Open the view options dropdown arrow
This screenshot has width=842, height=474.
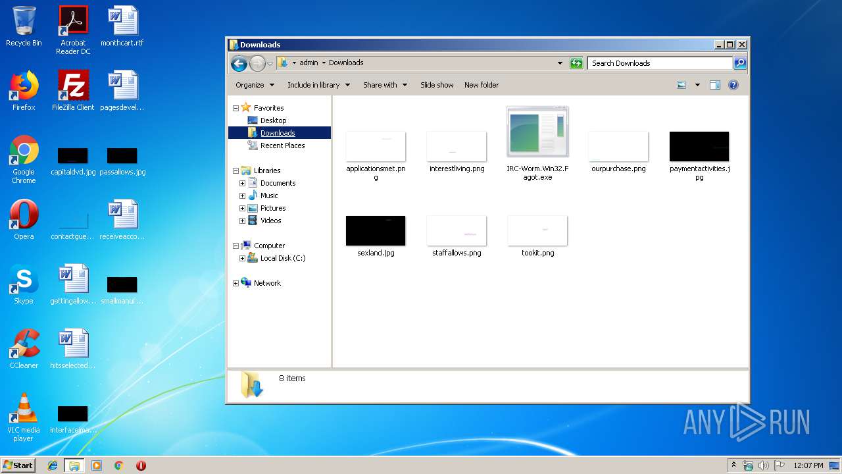coord(697,85)
